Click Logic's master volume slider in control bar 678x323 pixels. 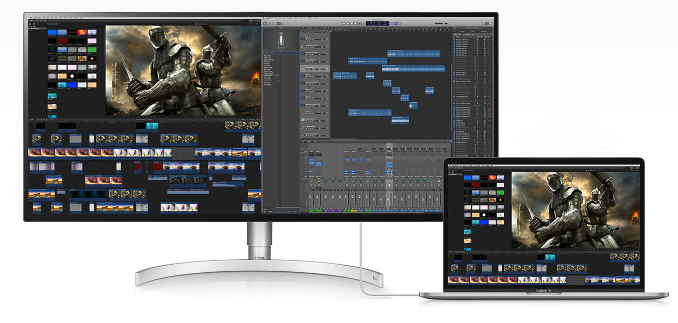tap(441, 23)
